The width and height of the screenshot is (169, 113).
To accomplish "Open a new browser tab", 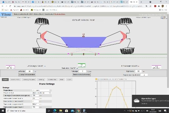I will click(141, 2).
